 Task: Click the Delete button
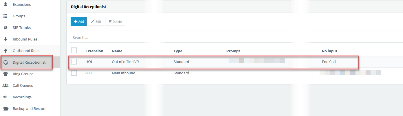coord(115,21)
